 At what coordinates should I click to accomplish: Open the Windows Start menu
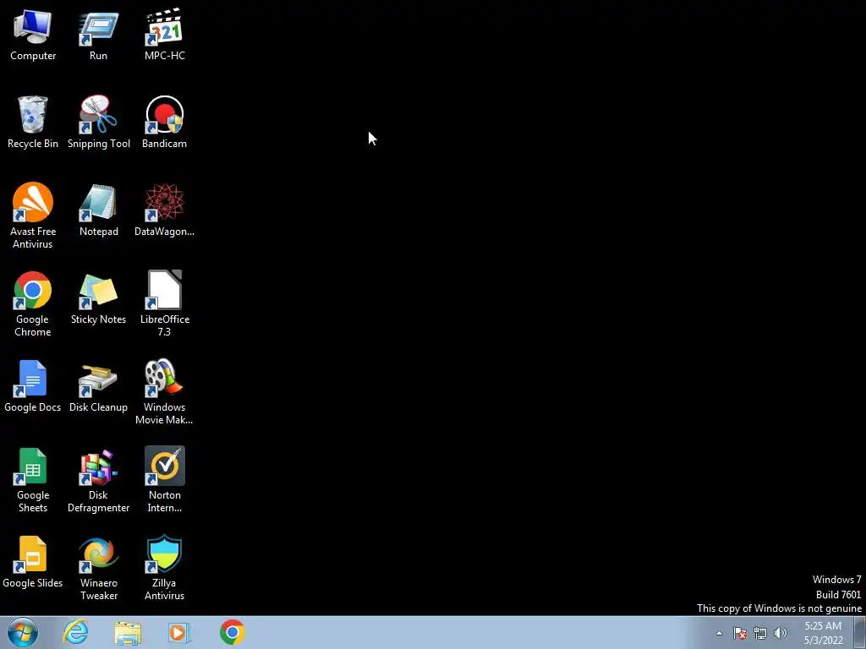point(23,632)
